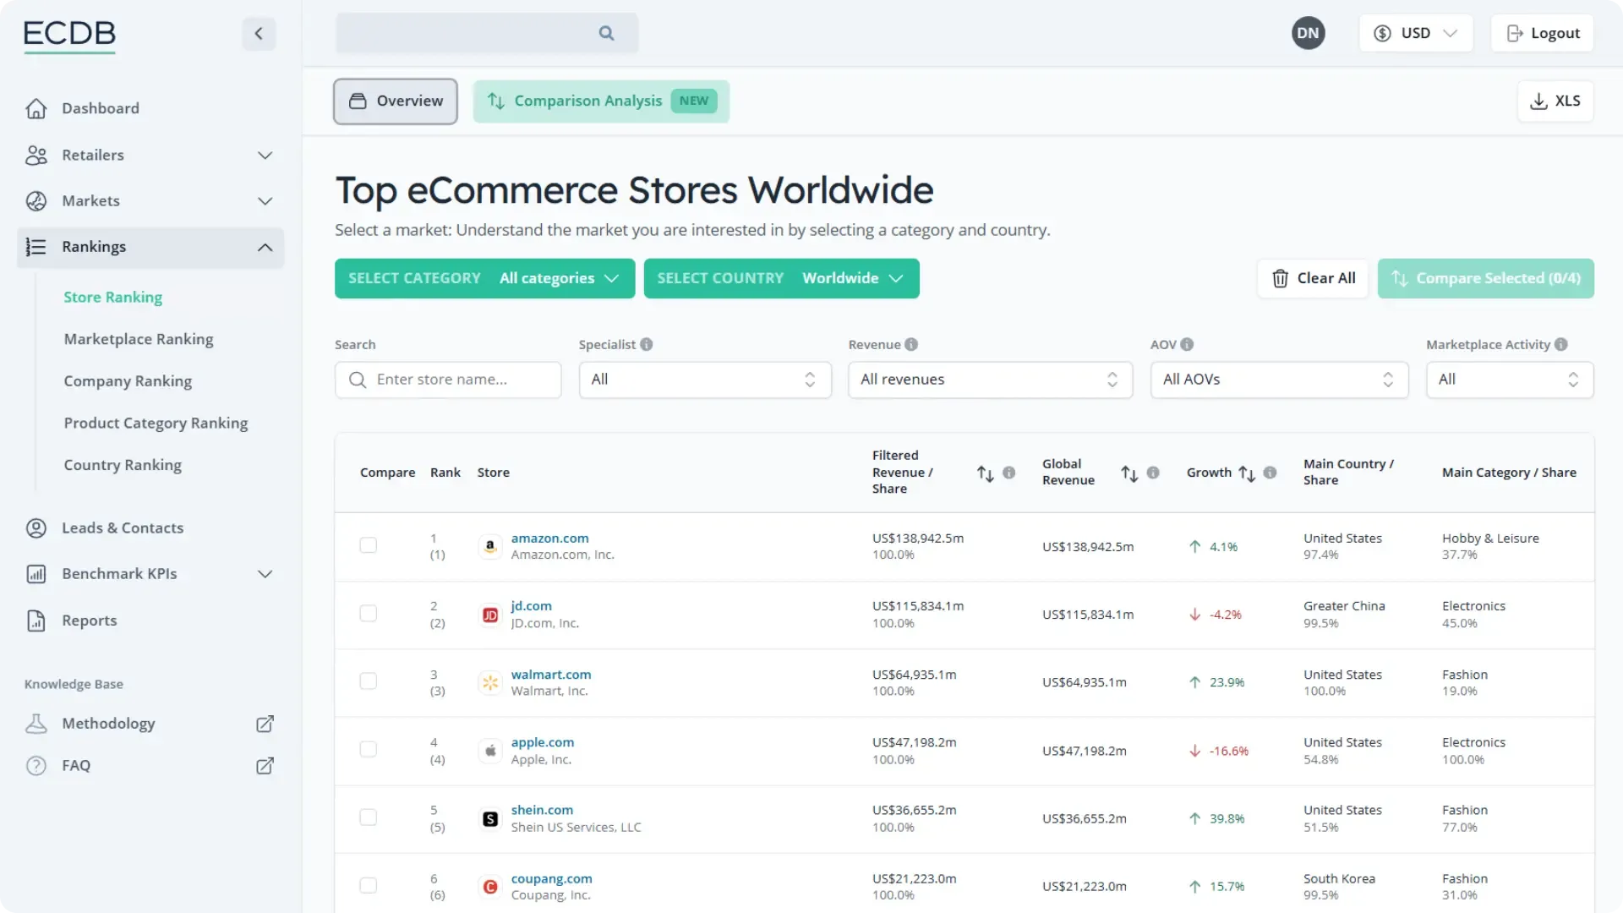
Task: Go to Company Ranking
Action: point(128,381)
